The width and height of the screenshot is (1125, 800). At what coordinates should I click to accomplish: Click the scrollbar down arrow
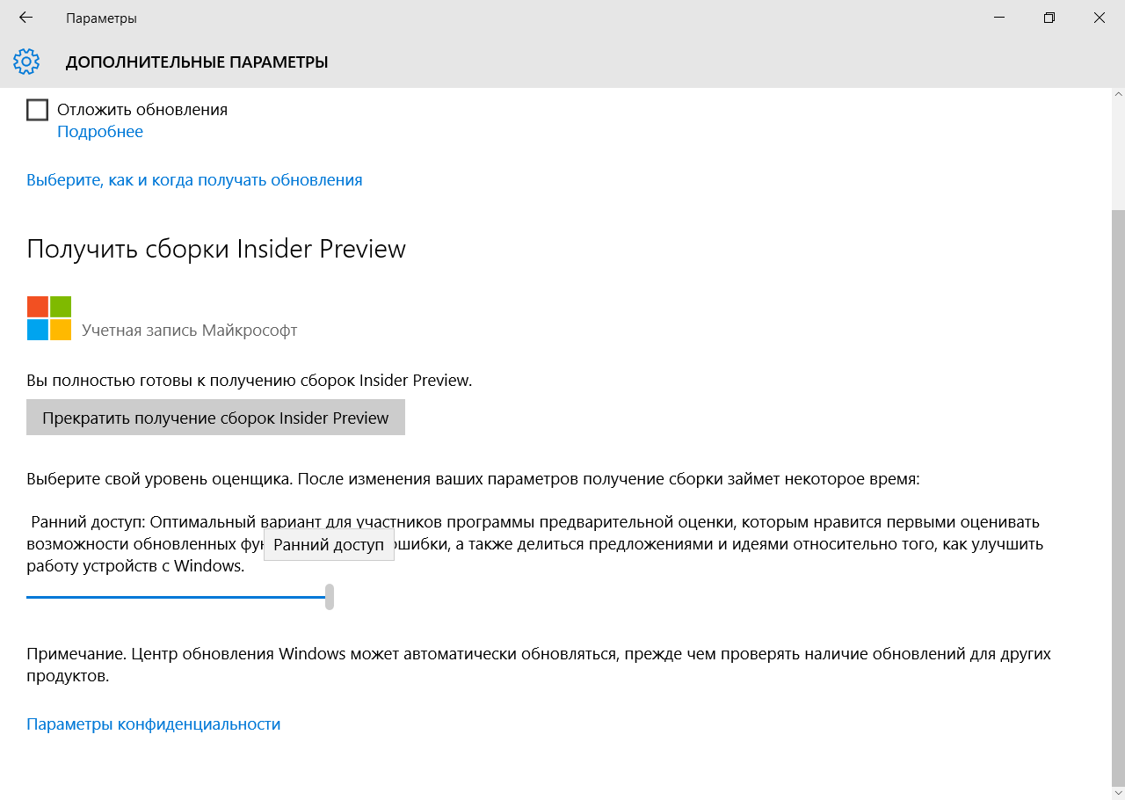1118,792
